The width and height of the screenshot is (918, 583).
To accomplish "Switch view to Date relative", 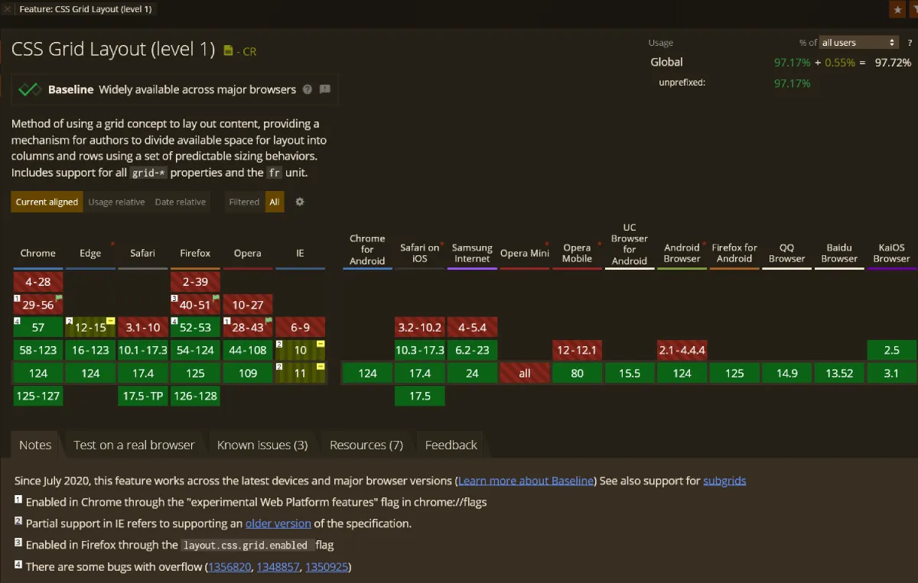I will (x=181, y=202).
